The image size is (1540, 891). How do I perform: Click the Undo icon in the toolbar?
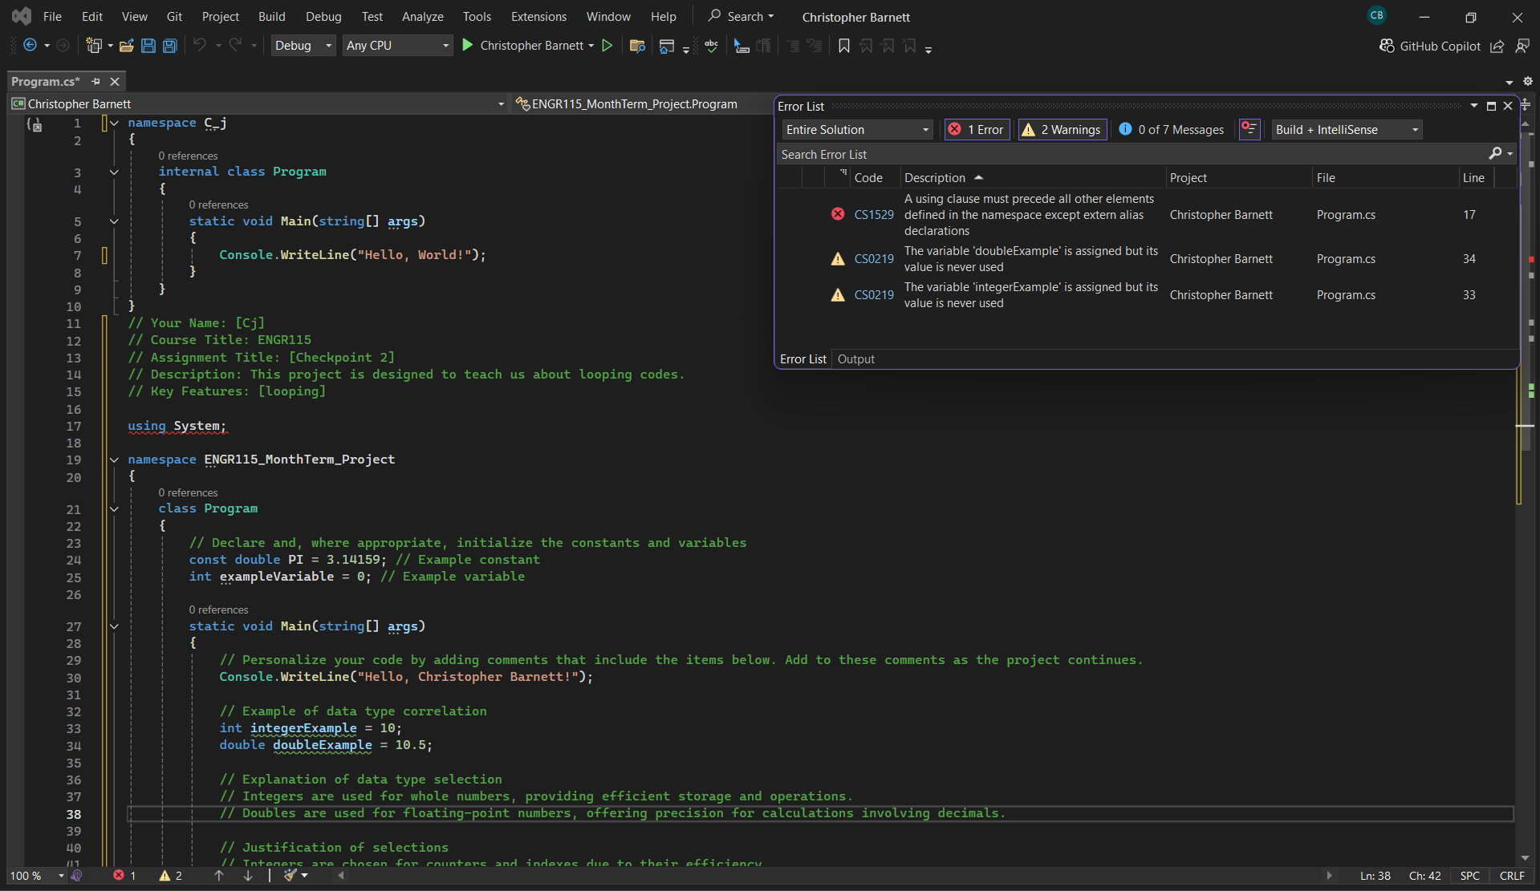pos(200,46)
